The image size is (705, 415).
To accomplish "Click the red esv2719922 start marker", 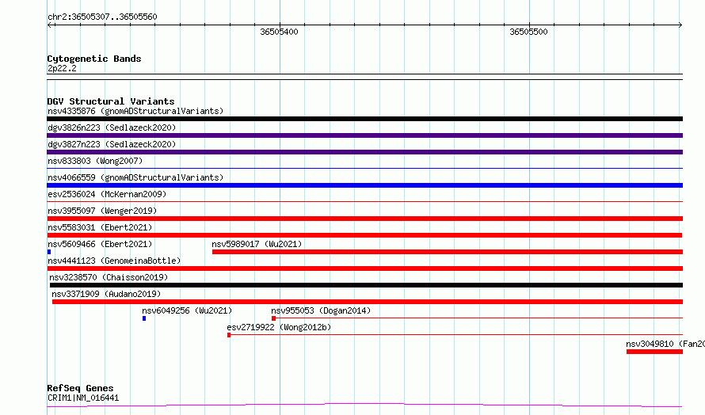I will tap(229, 335).
